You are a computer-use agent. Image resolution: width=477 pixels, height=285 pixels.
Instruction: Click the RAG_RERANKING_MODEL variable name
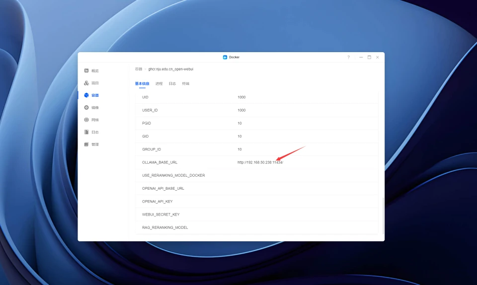pos(165,227)
